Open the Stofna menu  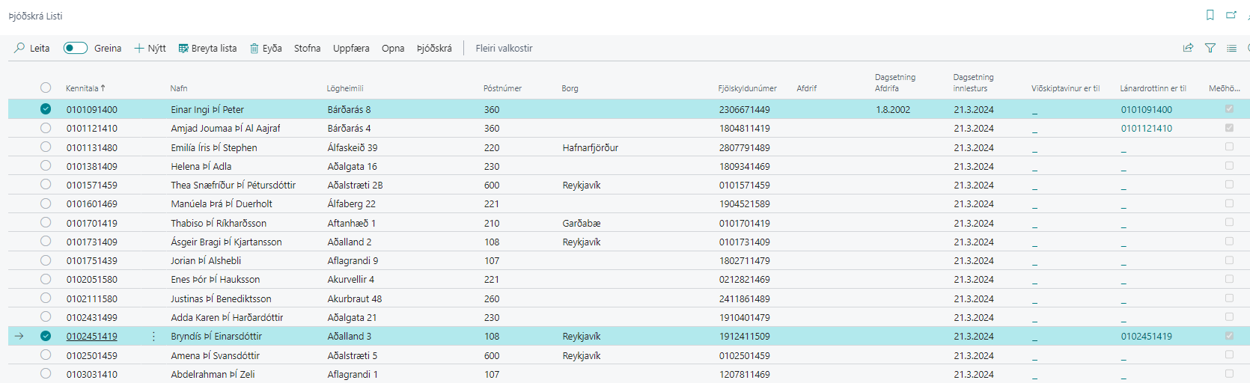pos(307,48)
